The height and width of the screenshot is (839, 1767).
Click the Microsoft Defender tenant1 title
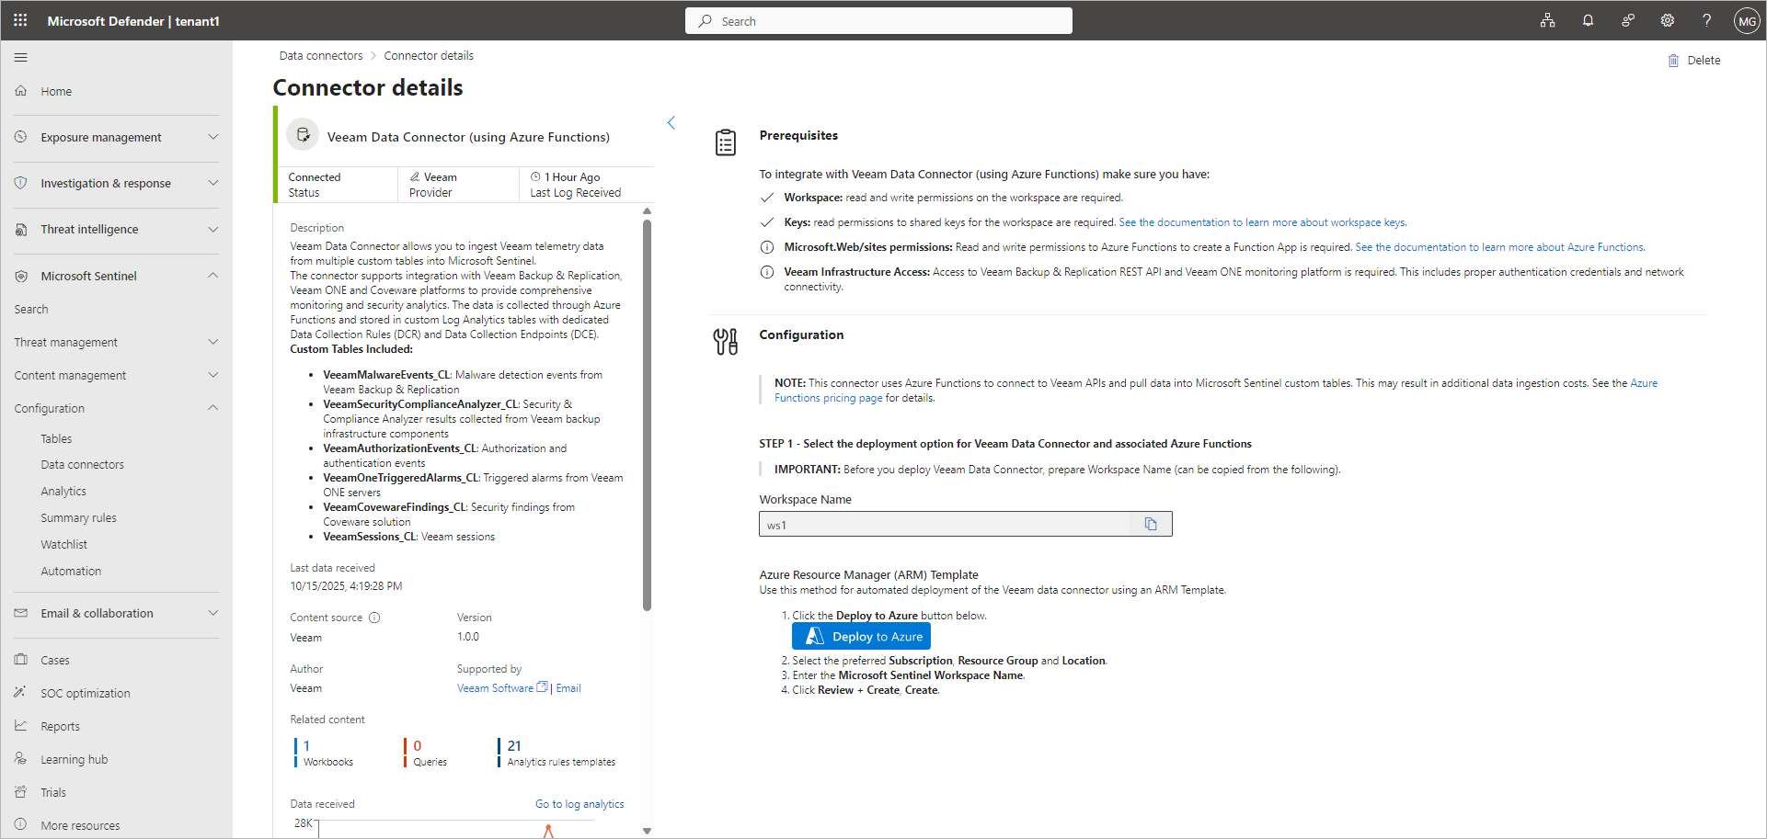[133, 21]
